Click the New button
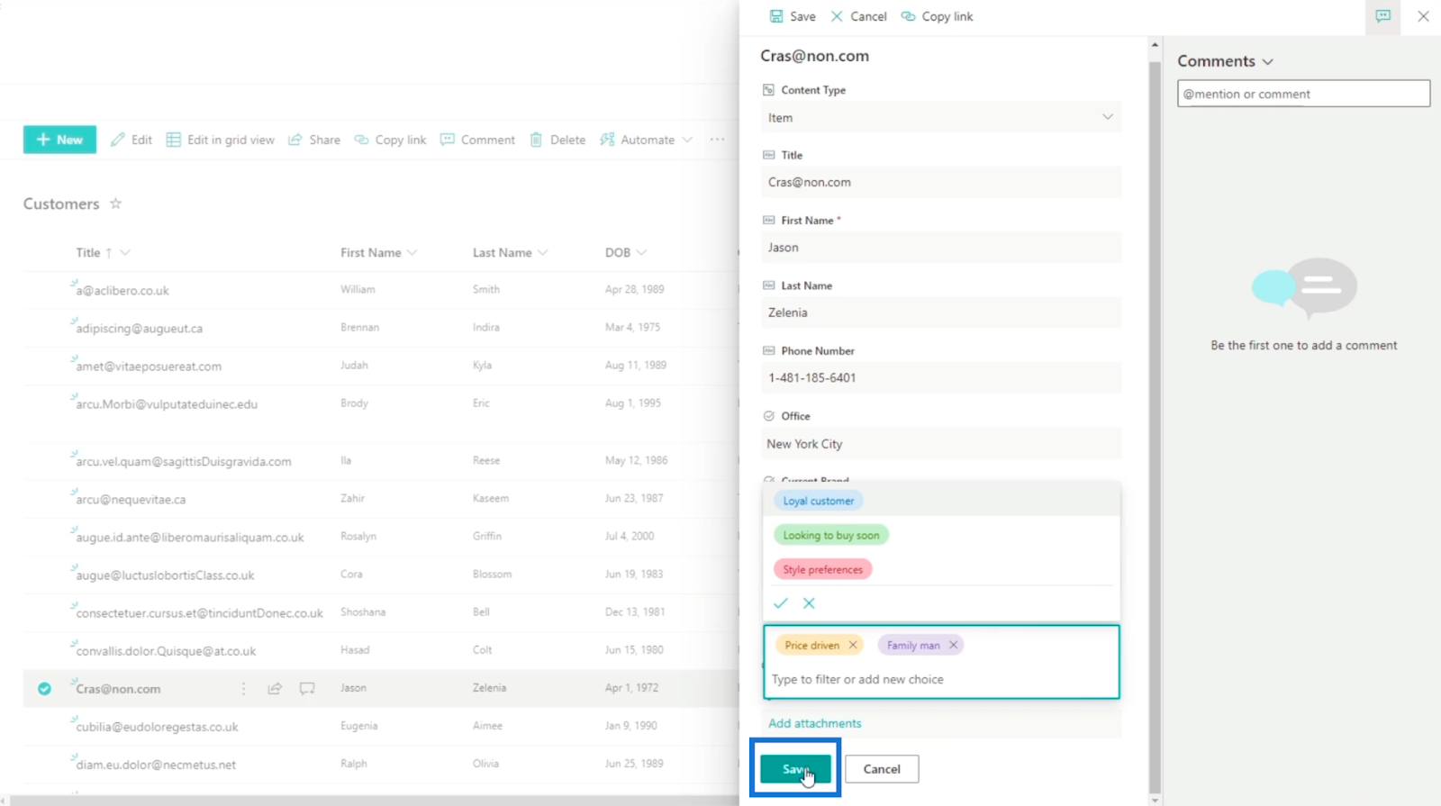Viewport: 1441px width, 806px height. pyautogui.click(x=59, y=140)
